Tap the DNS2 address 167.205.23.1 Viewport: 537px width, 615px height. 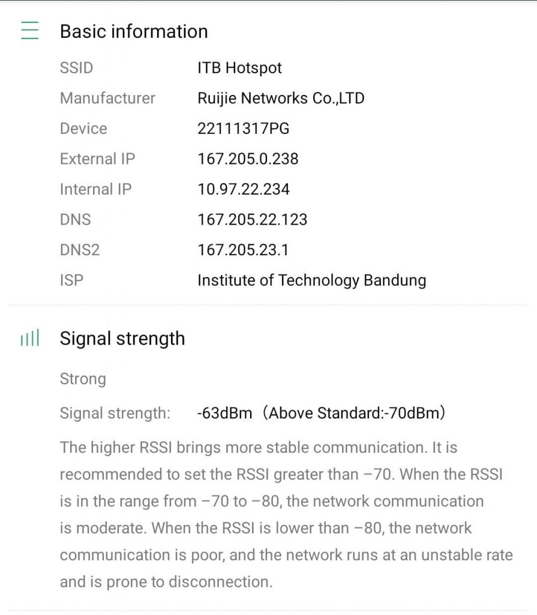pyautogui.click(x=242, y=250)
